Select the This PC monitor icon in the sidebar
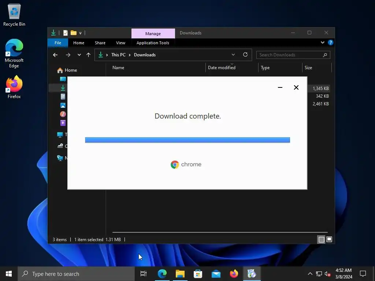 [60, 135]
